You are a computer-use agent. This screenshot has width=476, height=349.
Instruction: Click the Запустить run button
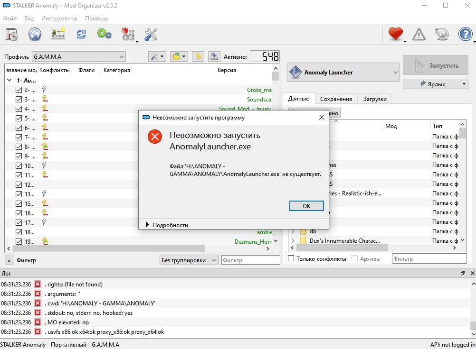point(435,65)
